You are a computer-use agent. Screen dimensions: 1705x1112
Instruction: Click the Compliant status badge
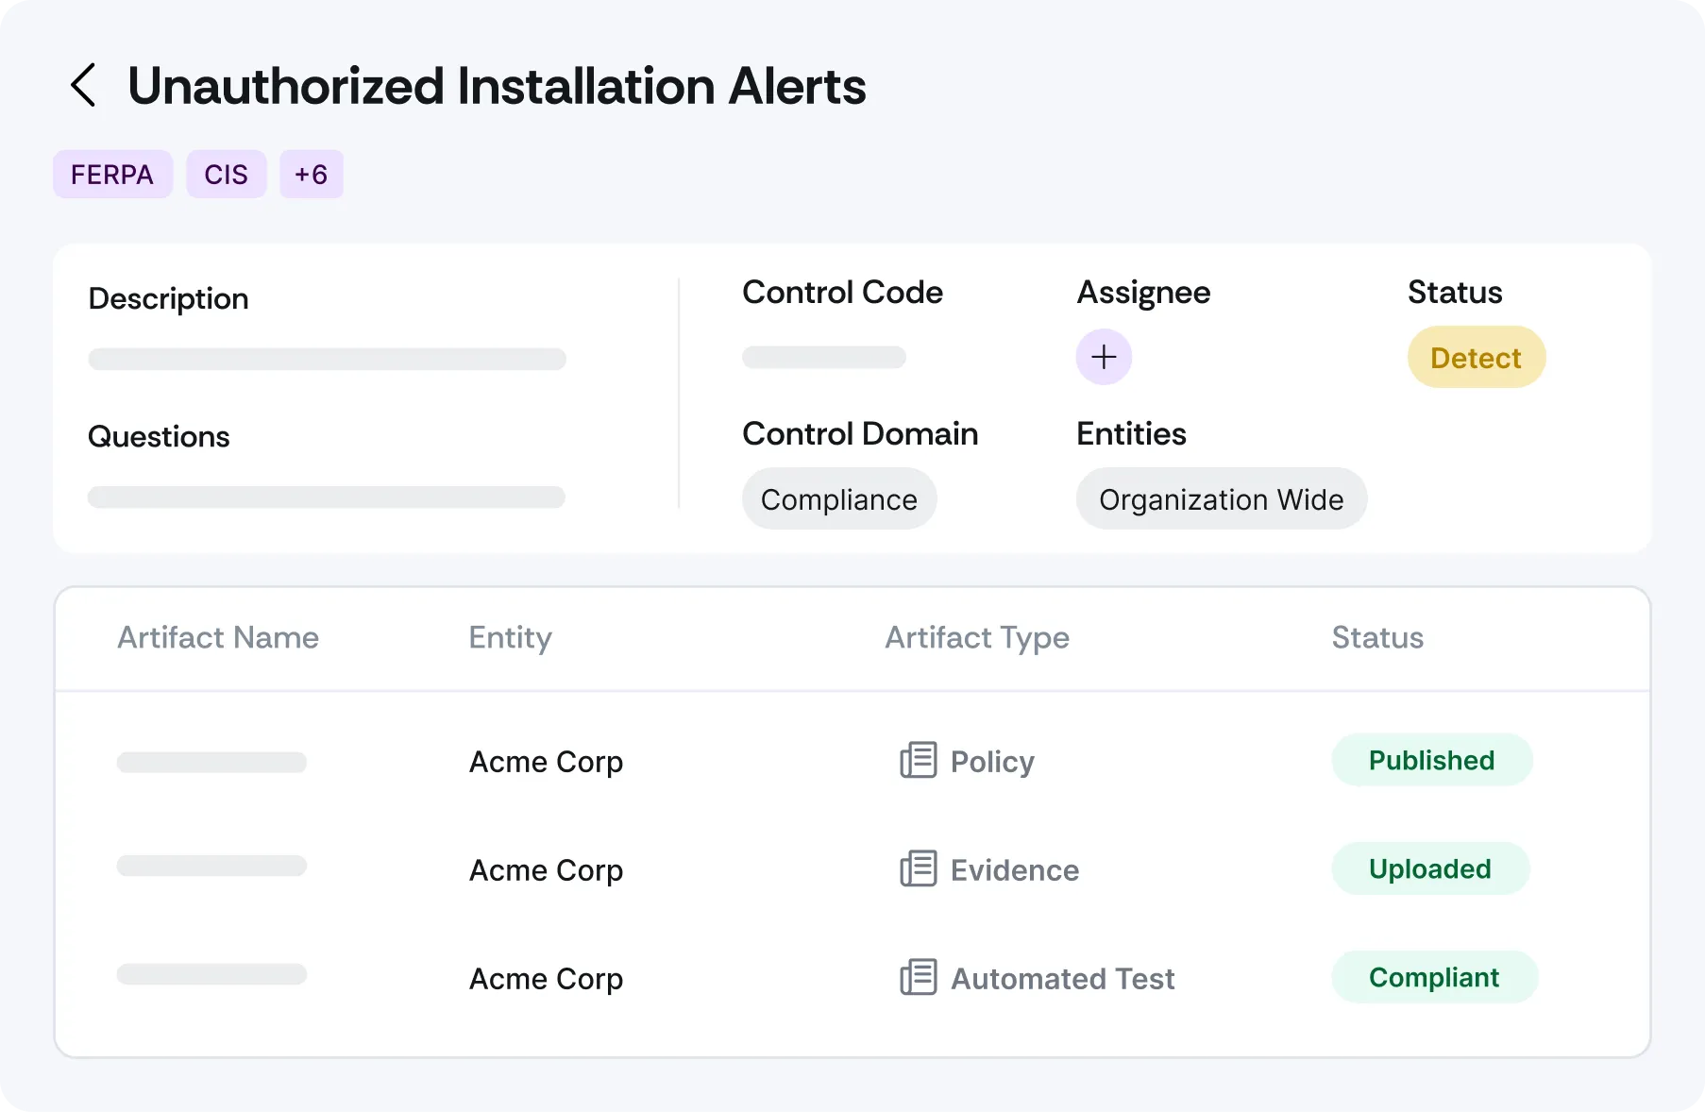tap(1433, 978)
